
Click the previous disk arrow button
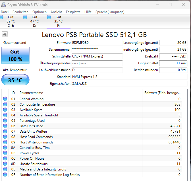pos(5,34)
